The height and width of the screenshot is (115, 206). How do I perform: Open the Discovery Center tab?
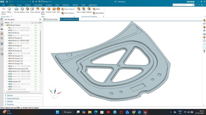[51, 19]
